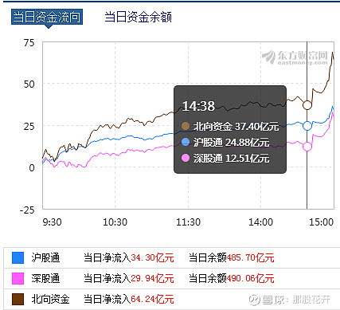The width and height of the screenshot is (340, 310).
Task: Click 深股通 net inflow value 29.94亿元
Action: (152, 278)
